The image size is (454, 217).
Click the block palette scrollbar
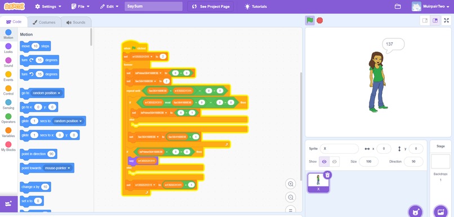(x=91, y=37)
